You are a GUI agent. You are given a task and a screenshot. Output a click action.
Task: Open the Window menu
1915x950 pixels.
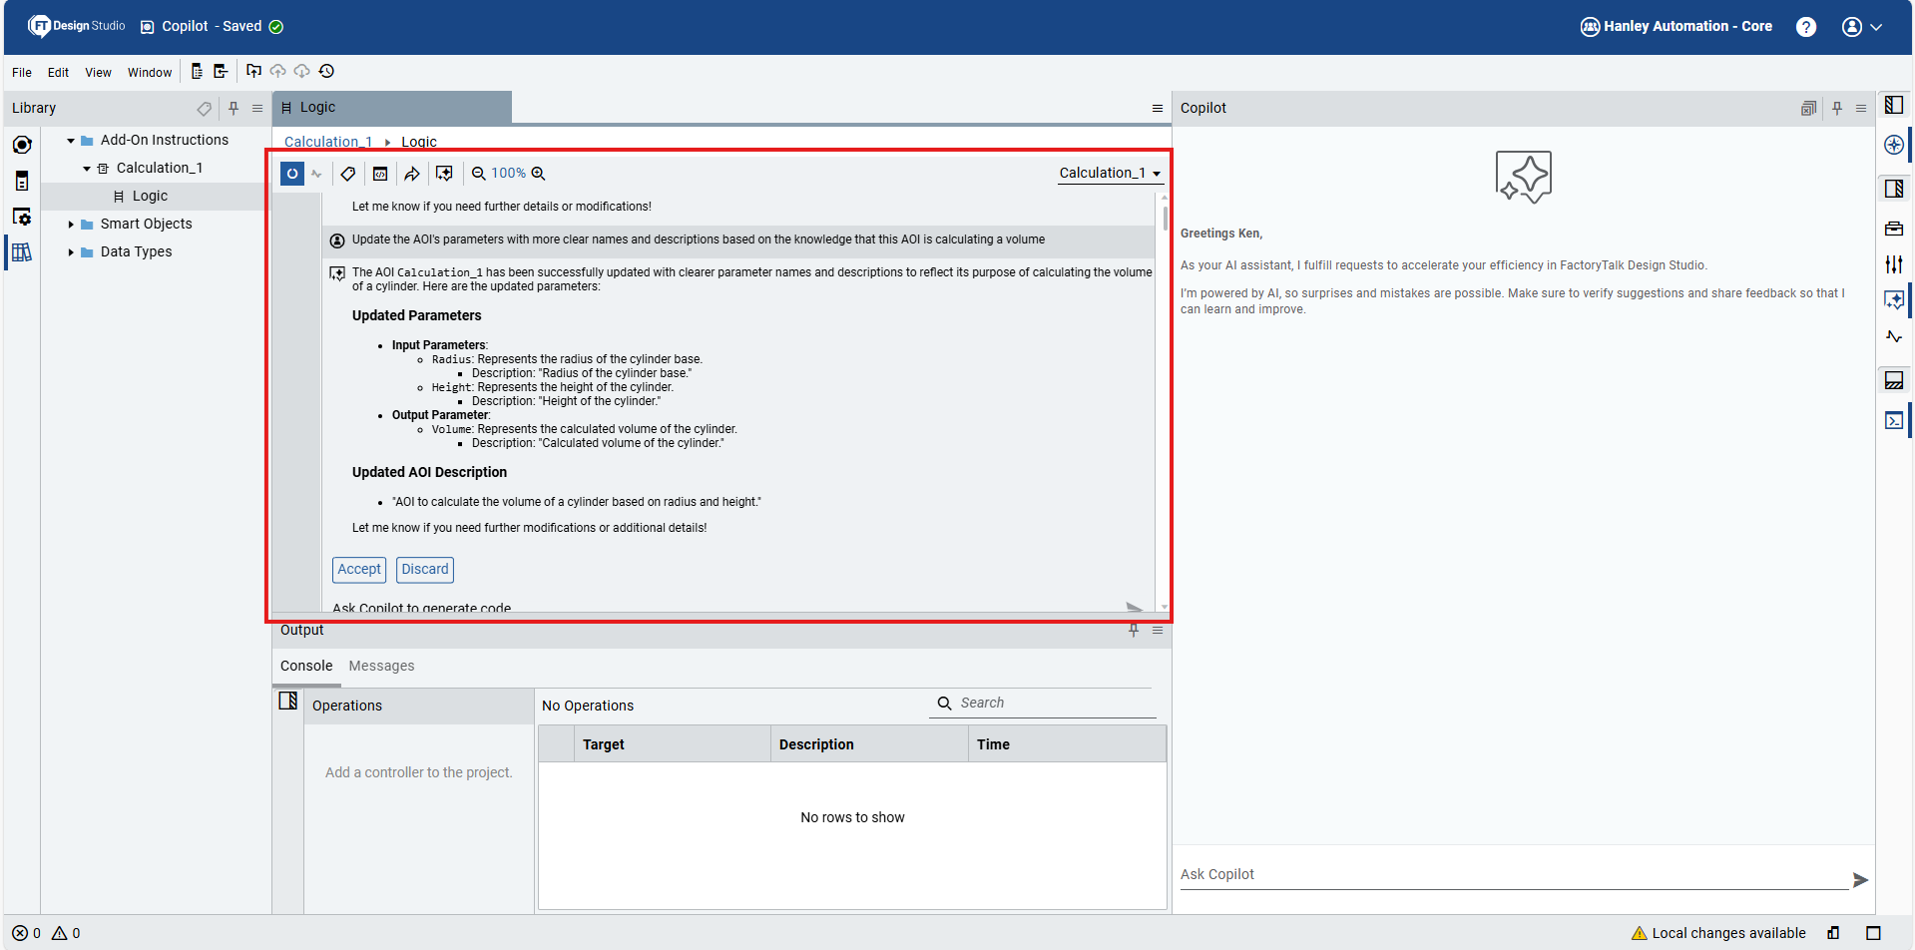pyautogui.click(x=150, y=72)
